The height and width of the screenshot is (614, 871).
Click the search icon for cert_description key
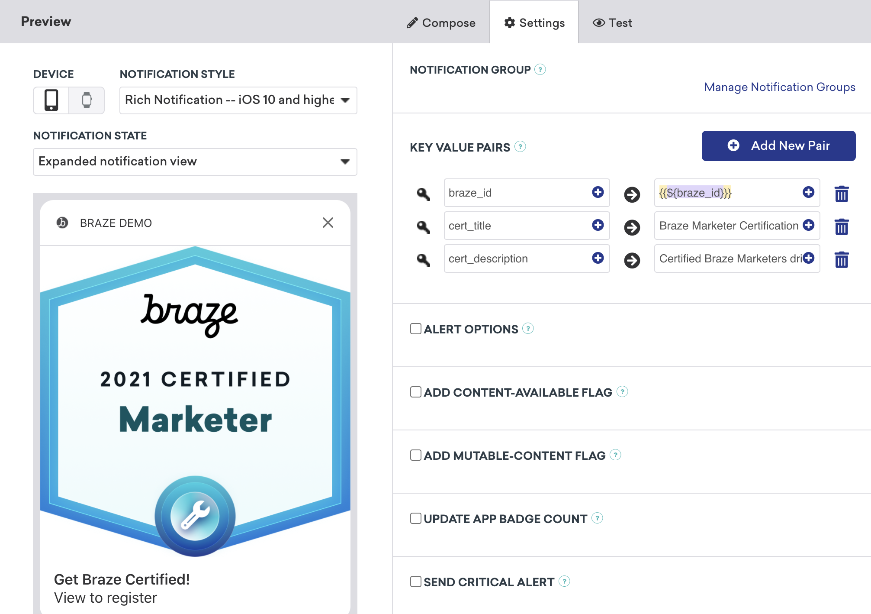[425, 259]
